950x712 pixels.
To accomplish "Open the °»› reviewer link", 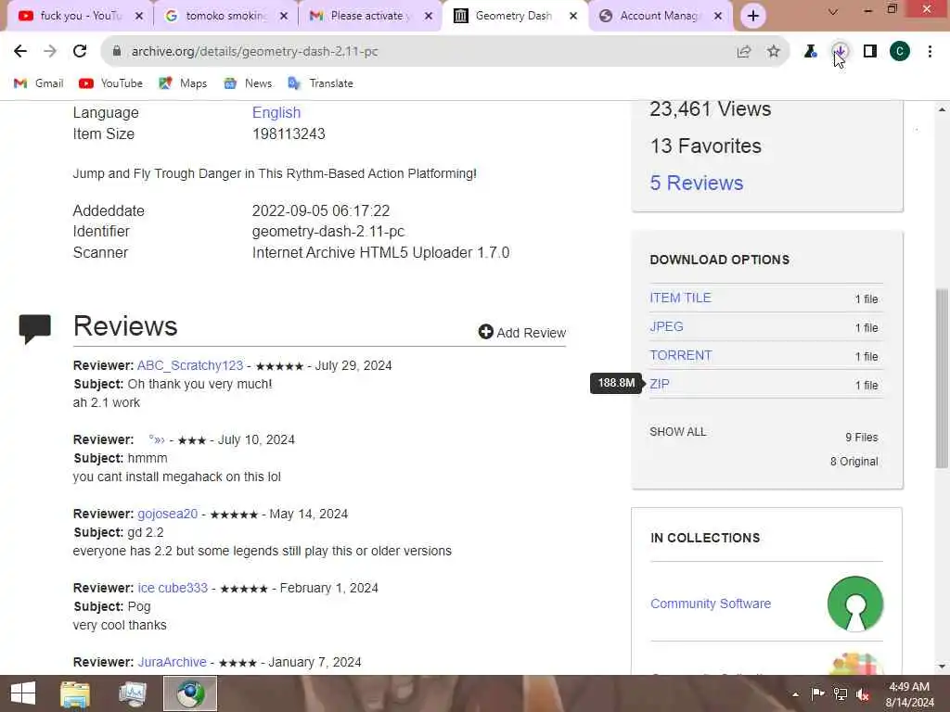I will click(x=156, y=439).
